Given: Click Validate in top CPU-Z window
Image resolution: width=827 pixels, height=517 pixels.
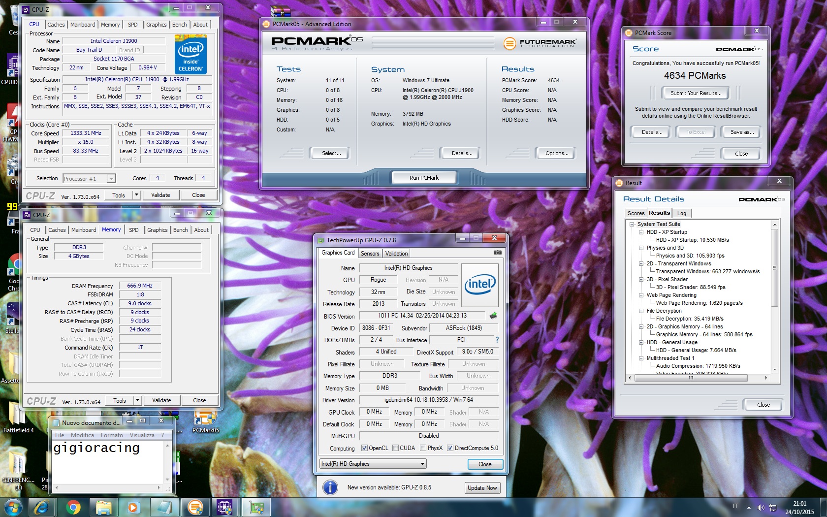Looking at the screenshot, I should pos(160,195).
